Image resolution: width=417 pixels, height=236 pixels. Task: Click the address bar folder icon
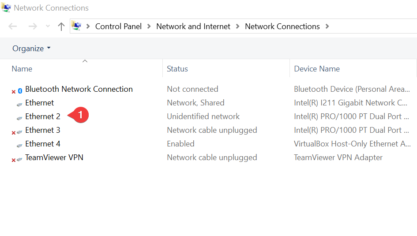[x=76, y=26]
